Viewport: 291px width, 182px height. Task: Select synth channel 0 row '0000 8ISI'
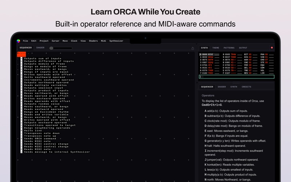tap(210, 54)
